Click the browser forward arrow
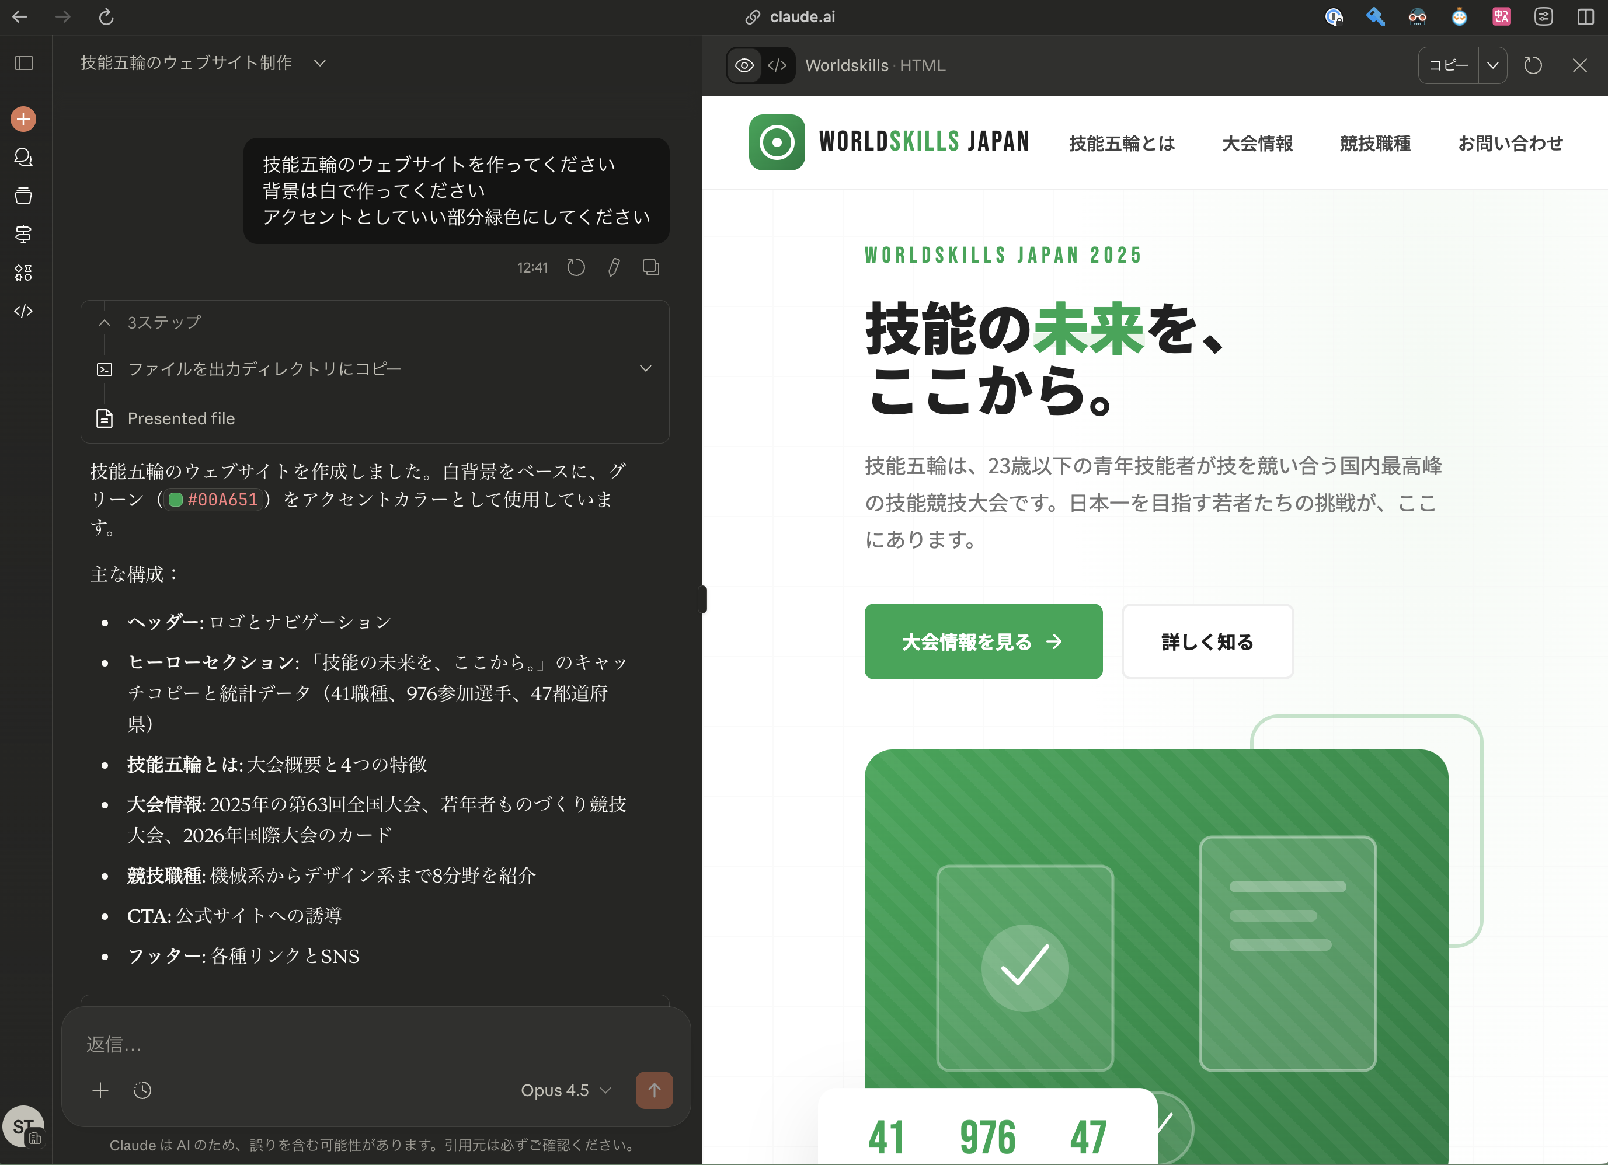Image resolution: width=1608 pixels, height=1165 pixels. pyautogui.click(x=63, y=16)
